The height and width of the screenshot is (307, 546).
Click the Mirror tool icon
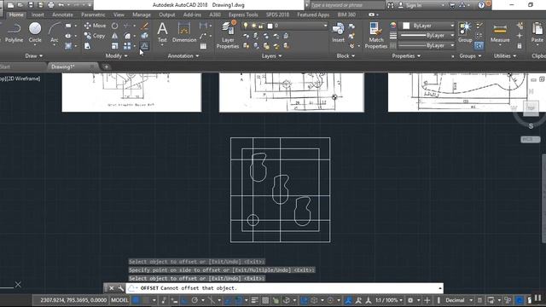(114, 36)
